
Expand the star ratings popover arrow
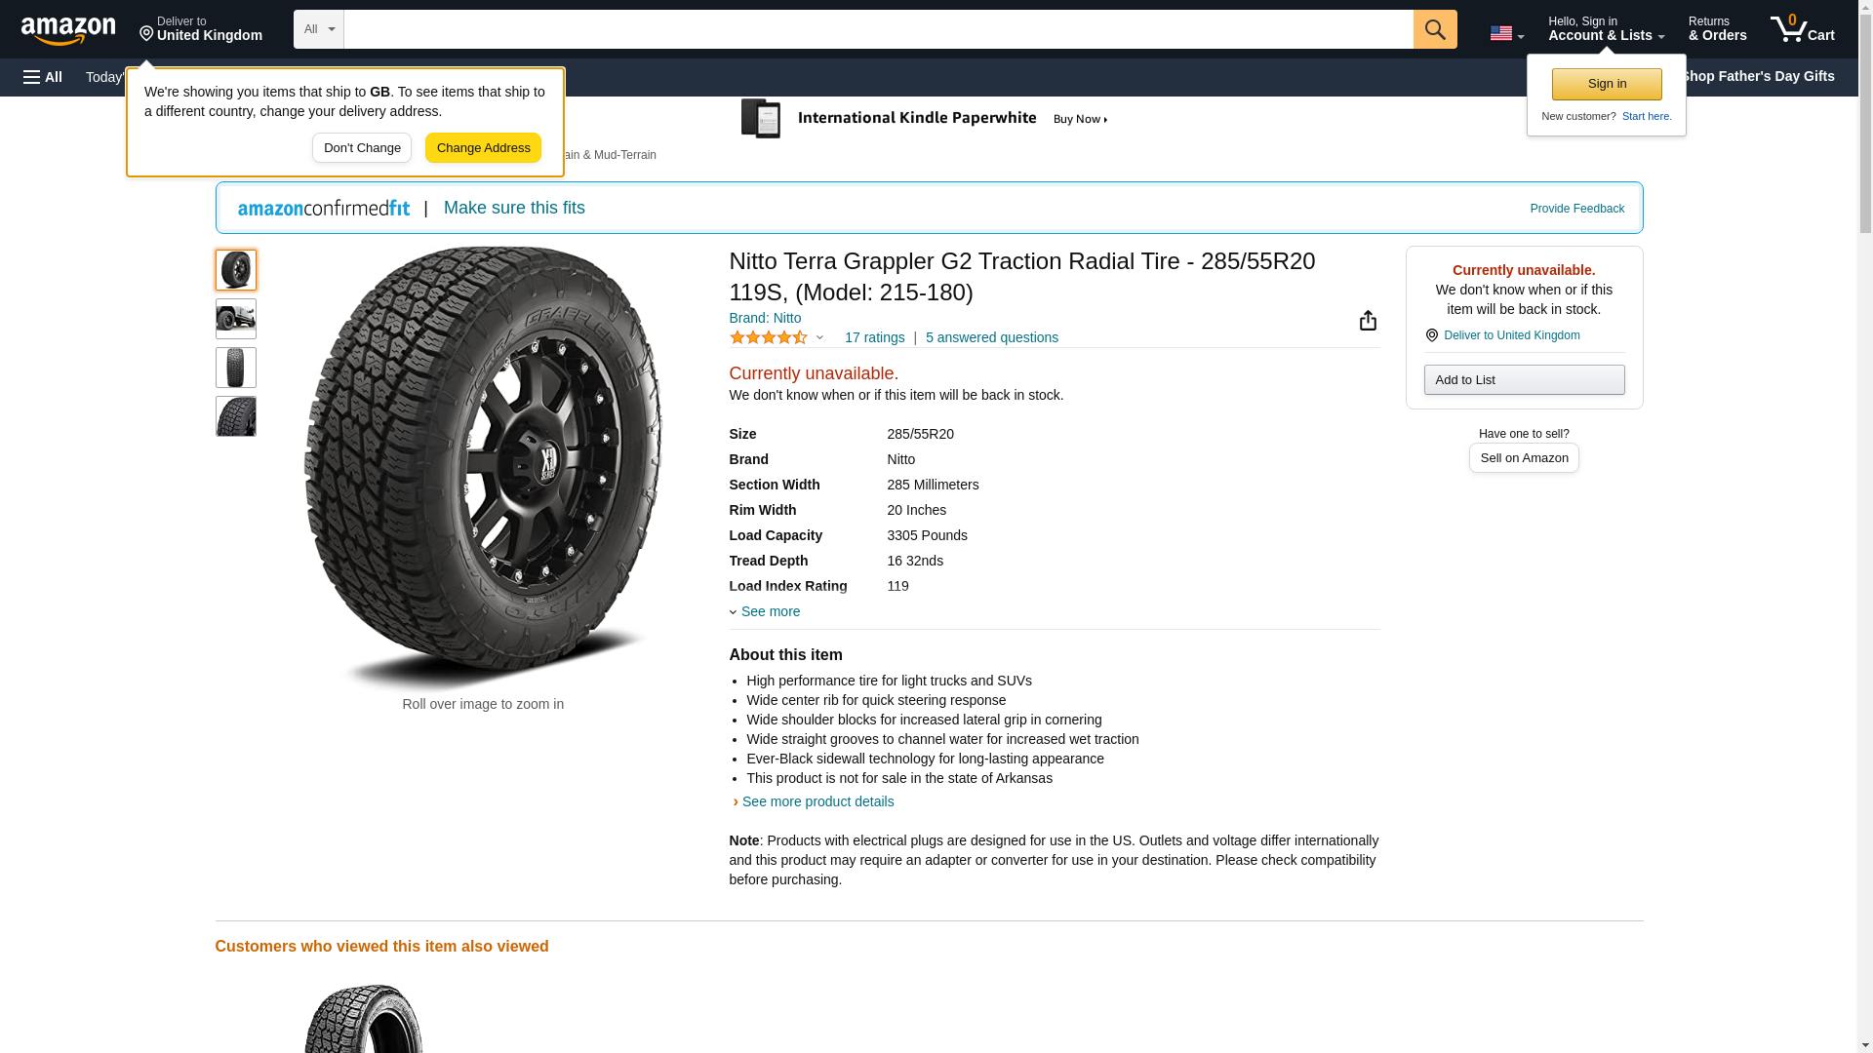tap(819, 338)
